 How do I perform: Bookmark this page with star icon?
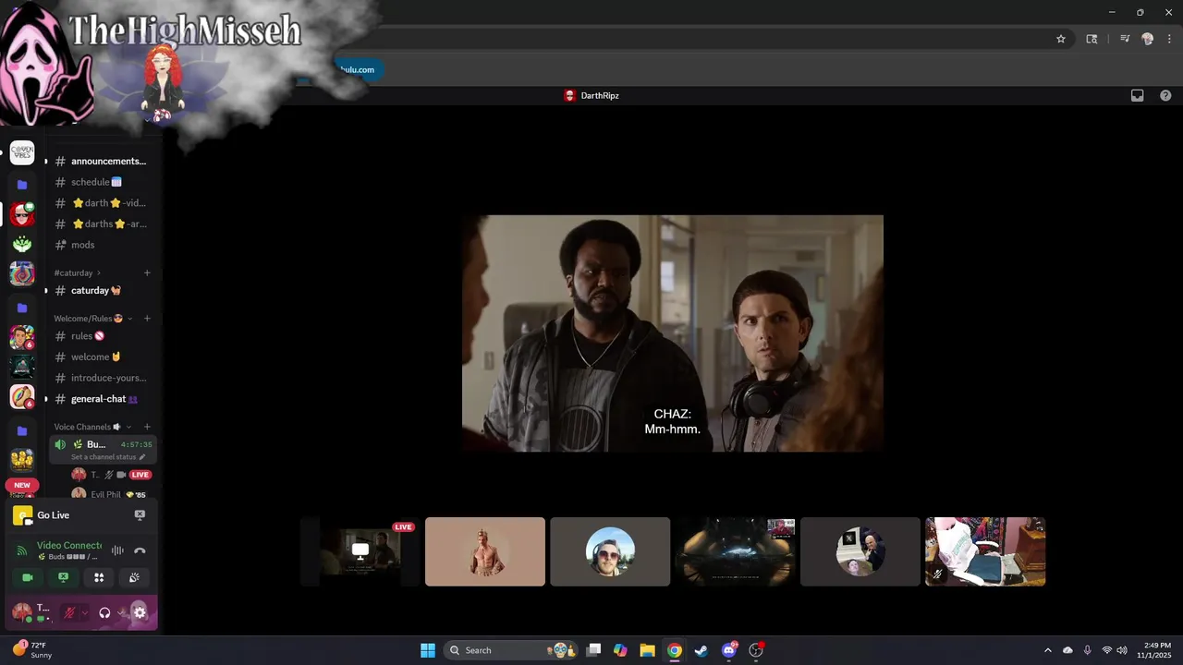[1061, 39]
